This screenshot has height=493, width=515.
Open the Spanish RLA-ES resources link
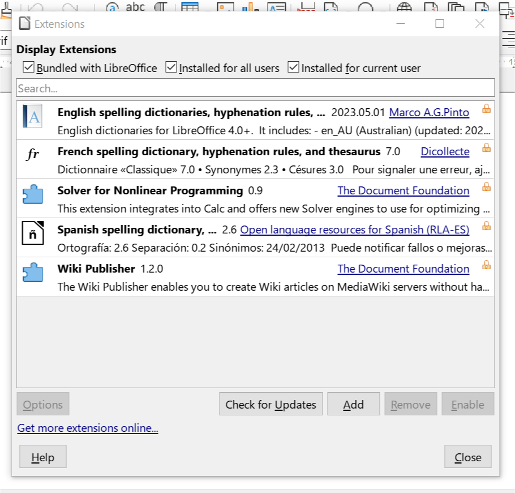pos(355,230)
